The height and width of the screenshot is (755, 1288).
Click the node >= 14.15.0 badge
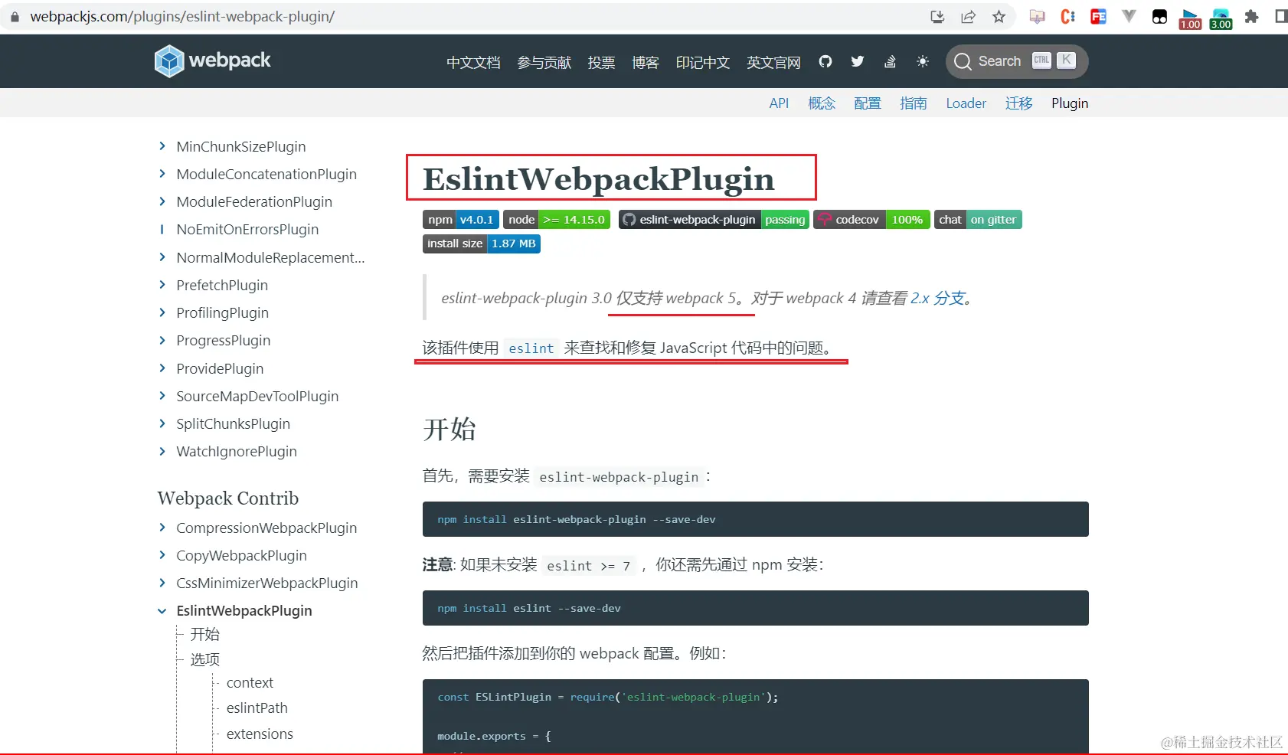(557, 220)
